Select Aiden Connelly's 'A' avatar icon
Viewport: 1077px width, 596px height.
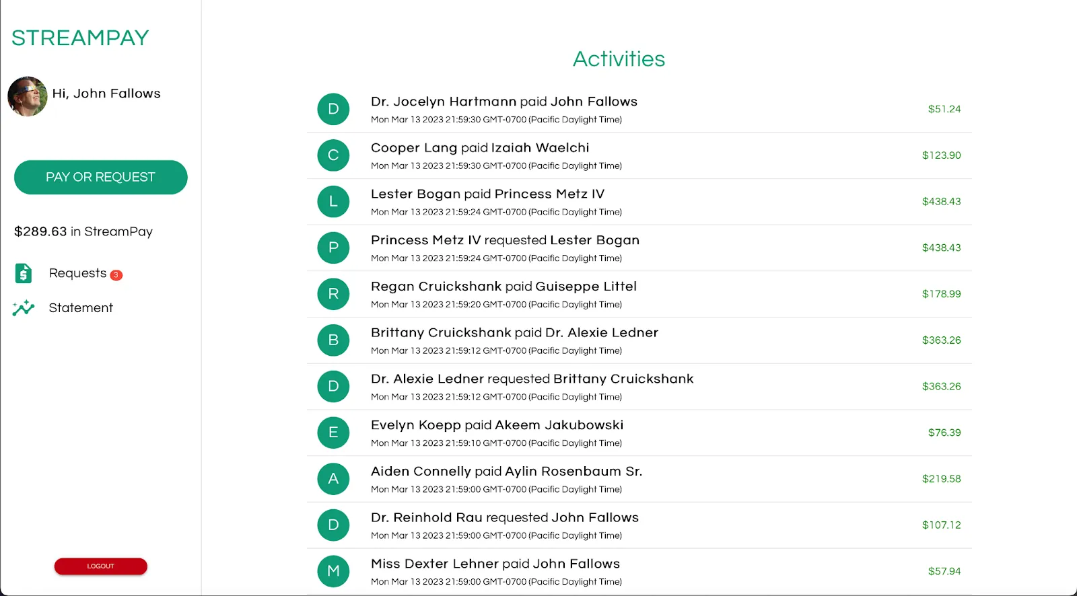pyautogui.click(x=333, y=479)
